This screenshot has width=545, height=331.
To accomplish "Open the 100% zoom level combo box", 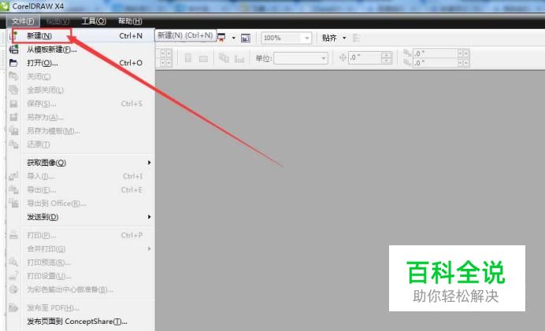I will click(x=287, y=38).
